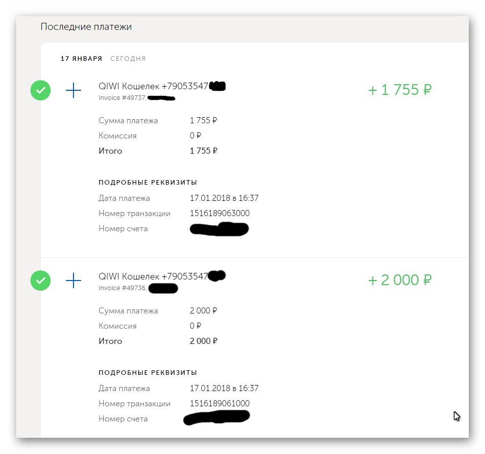The width and height of the screenshot is (485, 454).
Task: Select the +2 000 ₽ amount
Action: point(400,281)
